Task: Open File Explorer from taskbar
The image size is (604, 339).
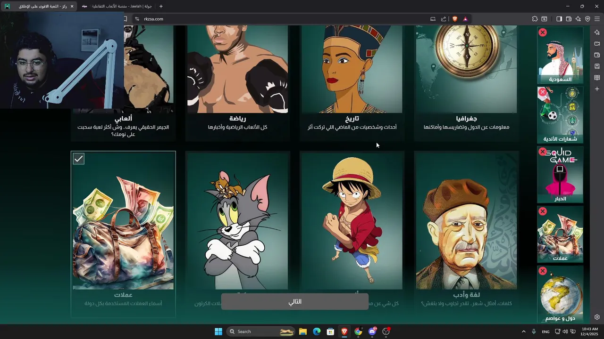Action: click(x=303, y=331)
